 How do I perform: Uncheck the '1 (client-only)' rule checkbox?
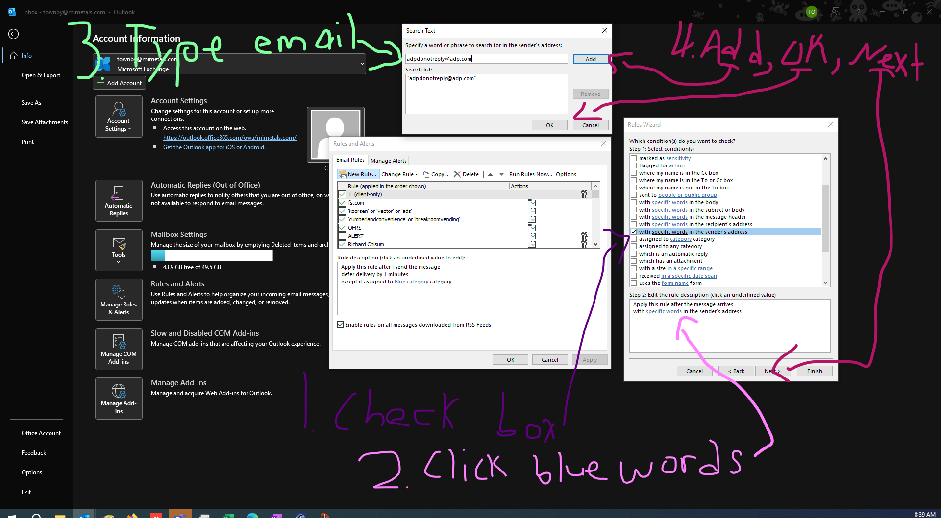tap(342, 194)
